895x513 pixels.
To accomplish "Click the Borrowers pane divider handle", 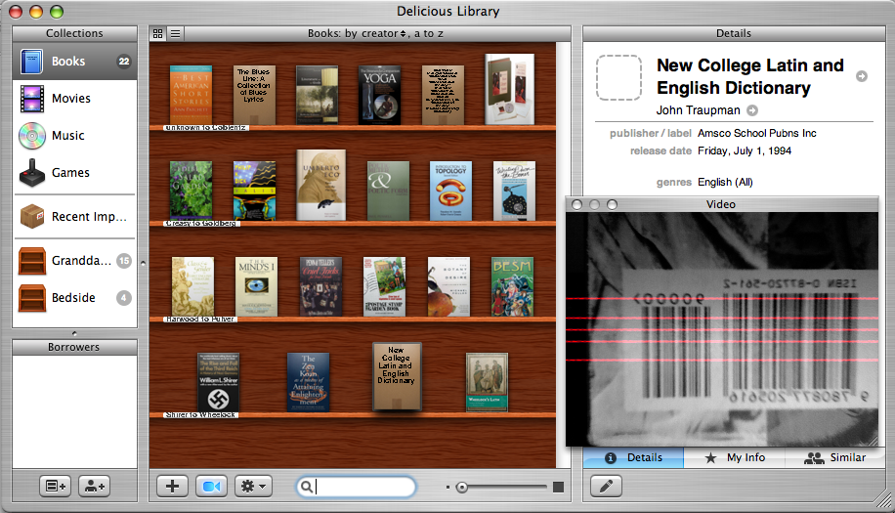I will [x=74, y=333].
